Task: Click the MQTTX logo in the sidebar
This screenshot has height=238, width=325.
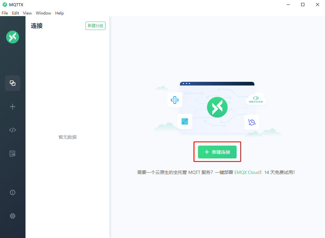Action: pos(13,37)
